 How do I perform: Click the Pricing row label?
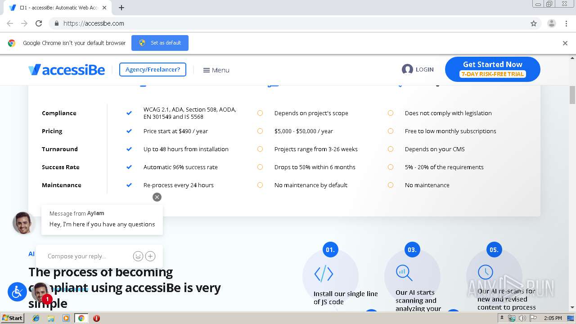(52, 131)
